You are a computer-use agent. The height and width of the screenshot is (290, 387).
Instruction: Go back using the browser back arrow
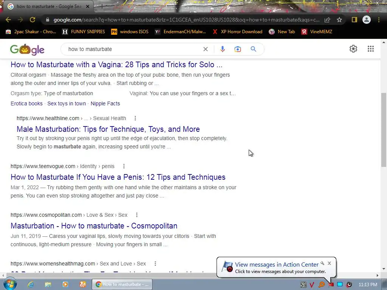tap(8, 20)
